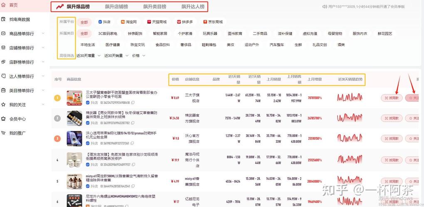424x207 pixels.
Task: Open the 三太子 product thumbnail image
Action: tap(74, 98)
